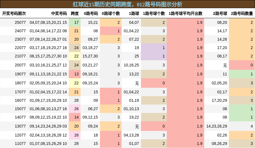Select period number 13077
Image resolution: width=255 pixels, height=148 pixels.
tap(20, 126)
